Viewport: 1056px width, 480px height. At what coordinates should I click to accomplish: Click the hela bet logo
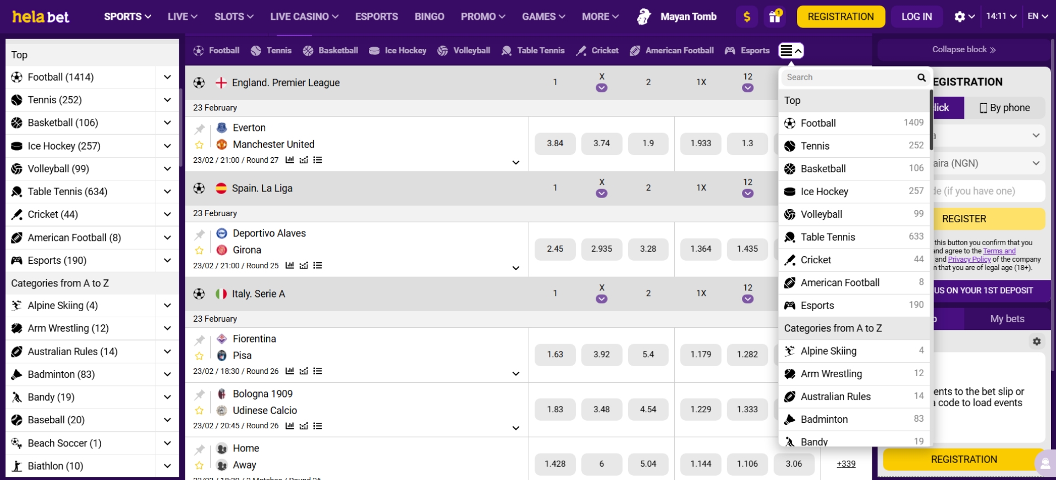(x=41, y=16)
